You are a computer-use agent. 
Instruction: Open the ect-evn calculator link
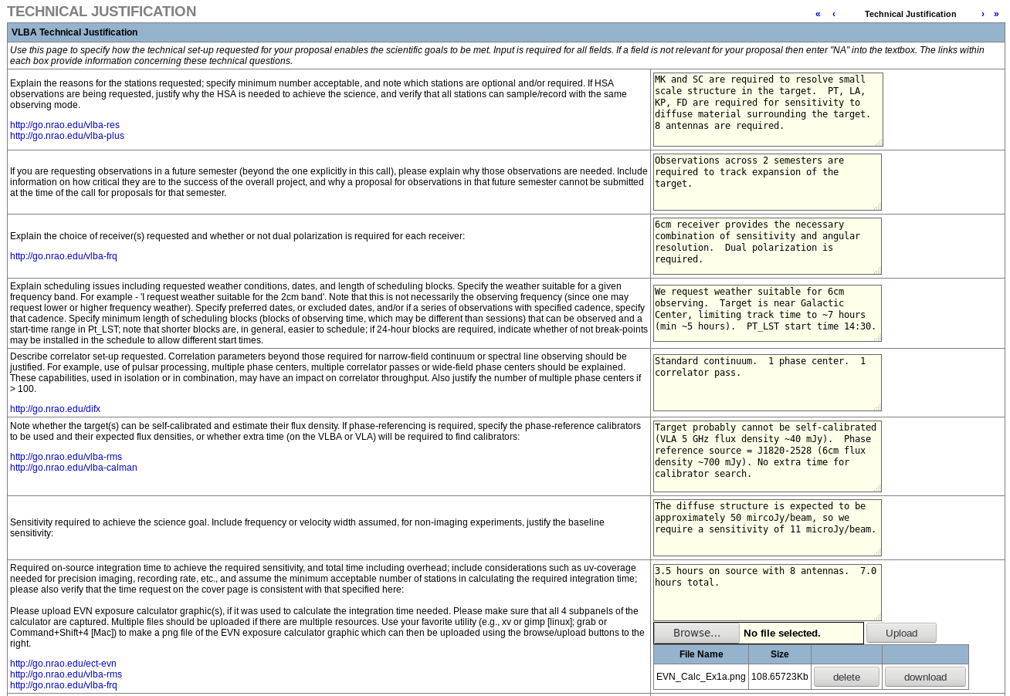63,663
